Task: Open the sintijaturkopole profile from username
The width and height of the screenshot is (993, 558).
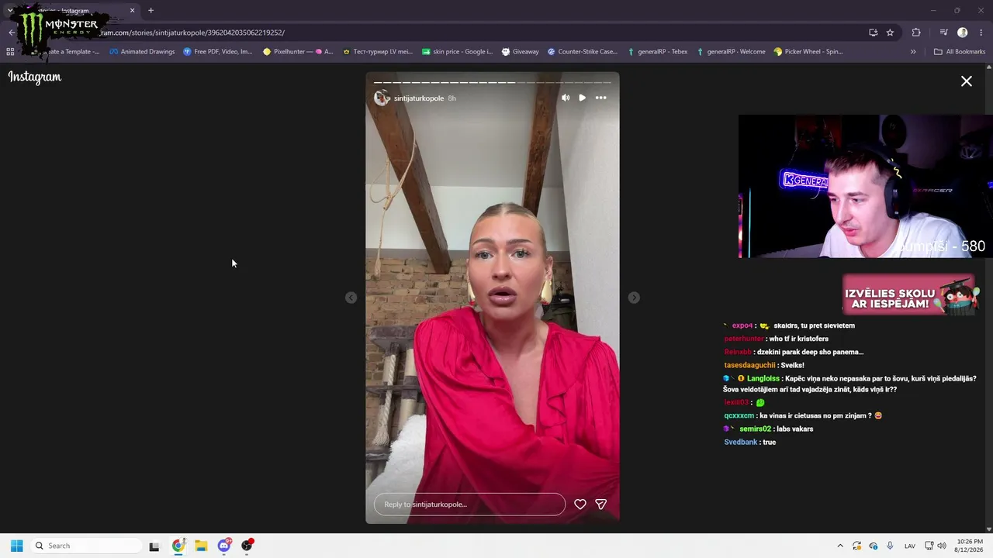Action: [419, 98]
